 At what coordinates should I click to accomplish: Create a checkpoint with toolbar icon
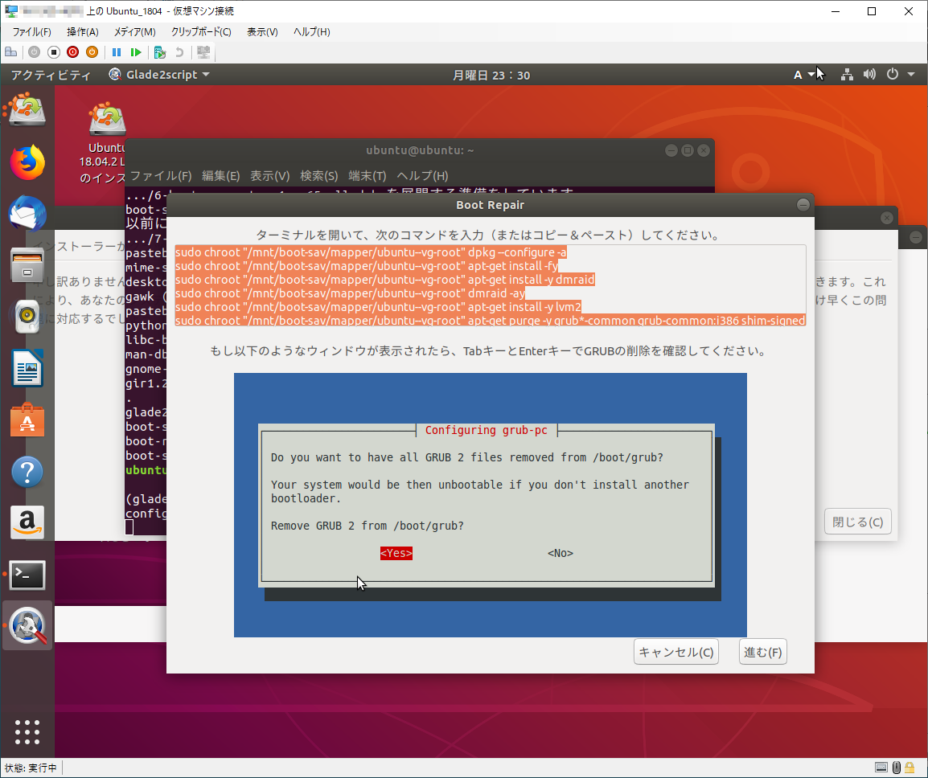click(159, 52)
